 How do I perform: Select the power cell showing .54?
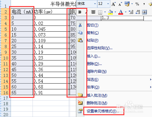point(51,81)
